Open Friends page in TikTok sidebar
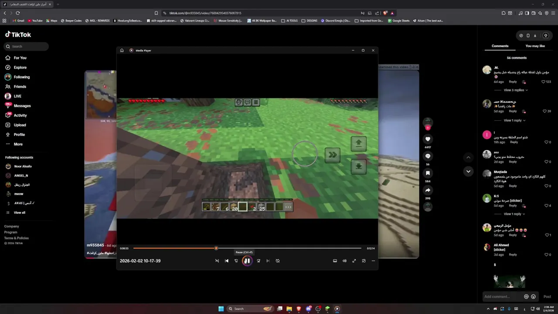The width and height of the screenshot is (558, 314). [16, 86]
